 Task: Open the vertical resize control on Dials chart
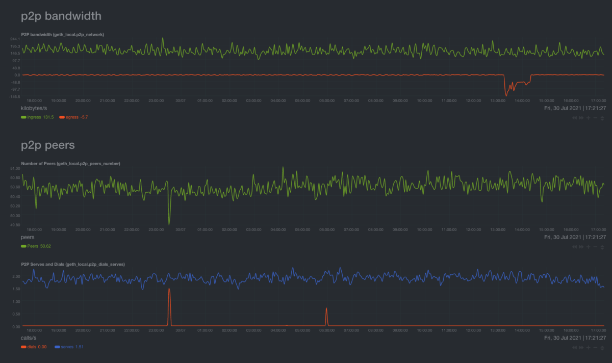(602, 347)
